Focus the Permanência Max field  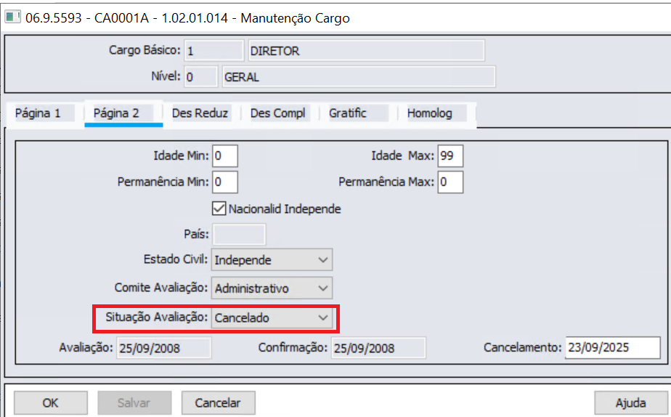(450, 182)
